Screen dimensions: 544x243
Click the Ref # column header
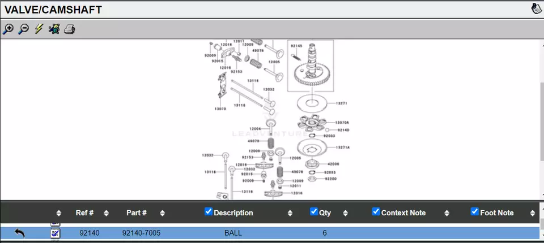[x=84, y=213]
